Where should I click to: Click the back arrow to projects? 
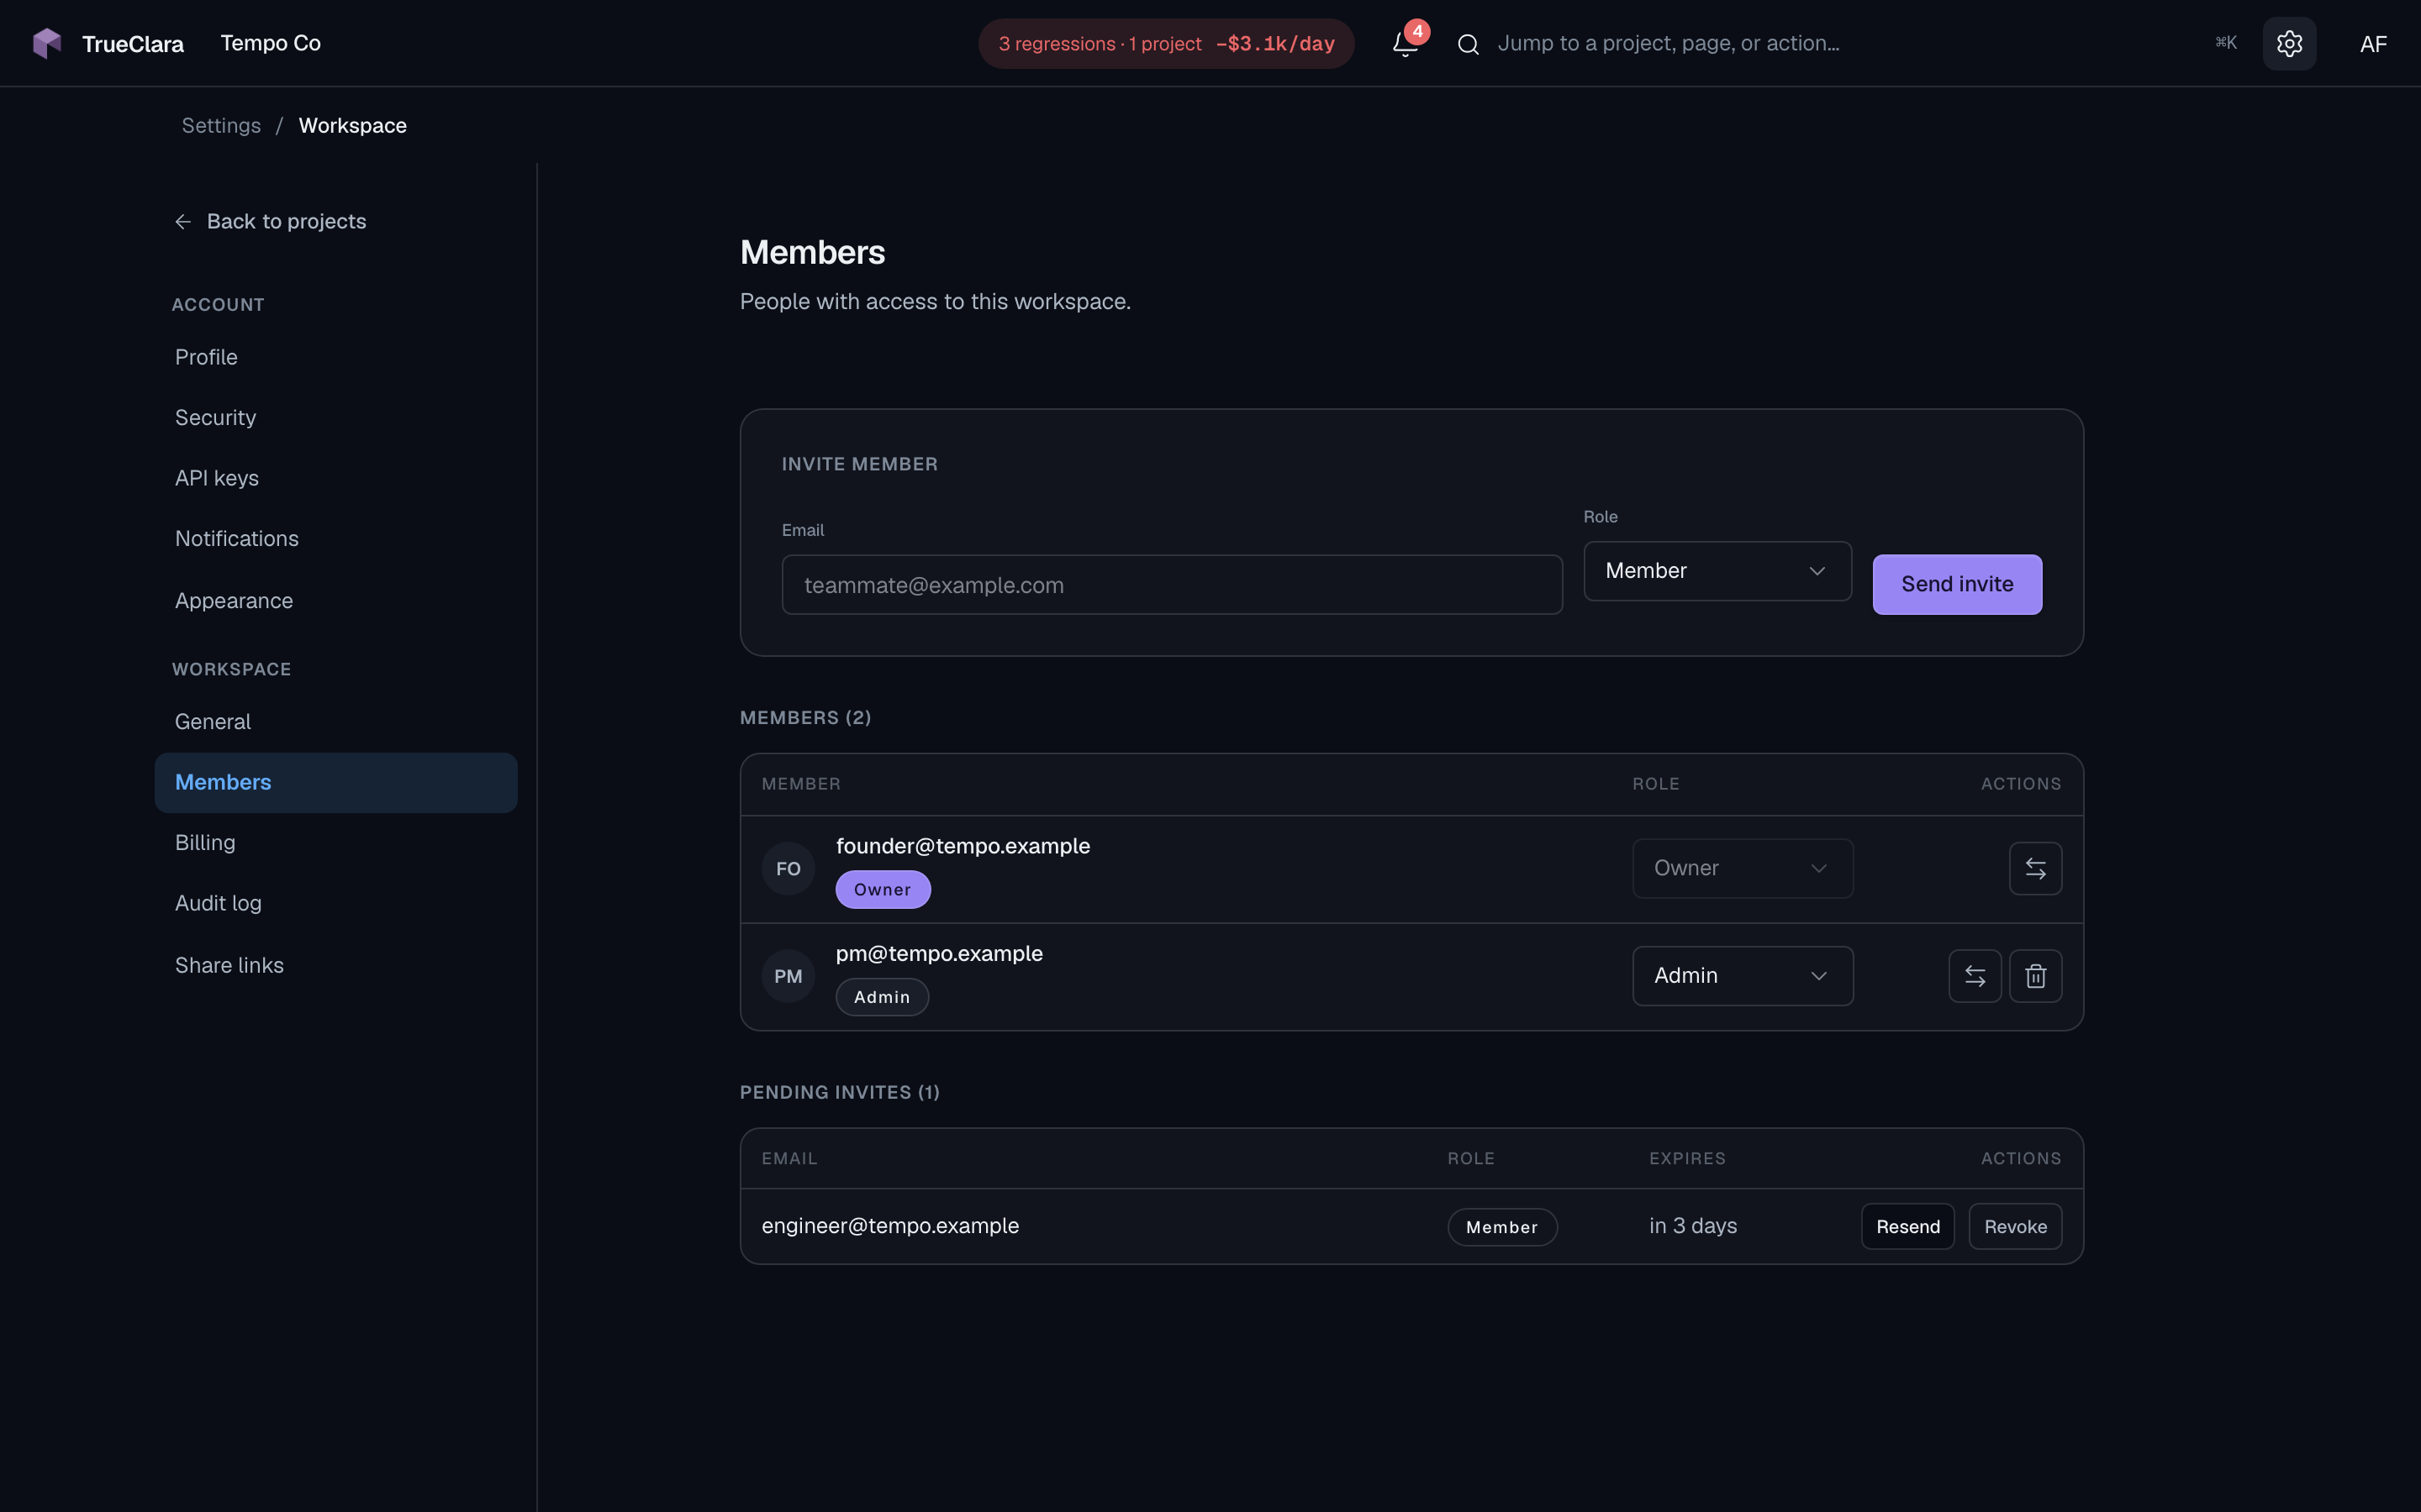(x=183, y=222)
